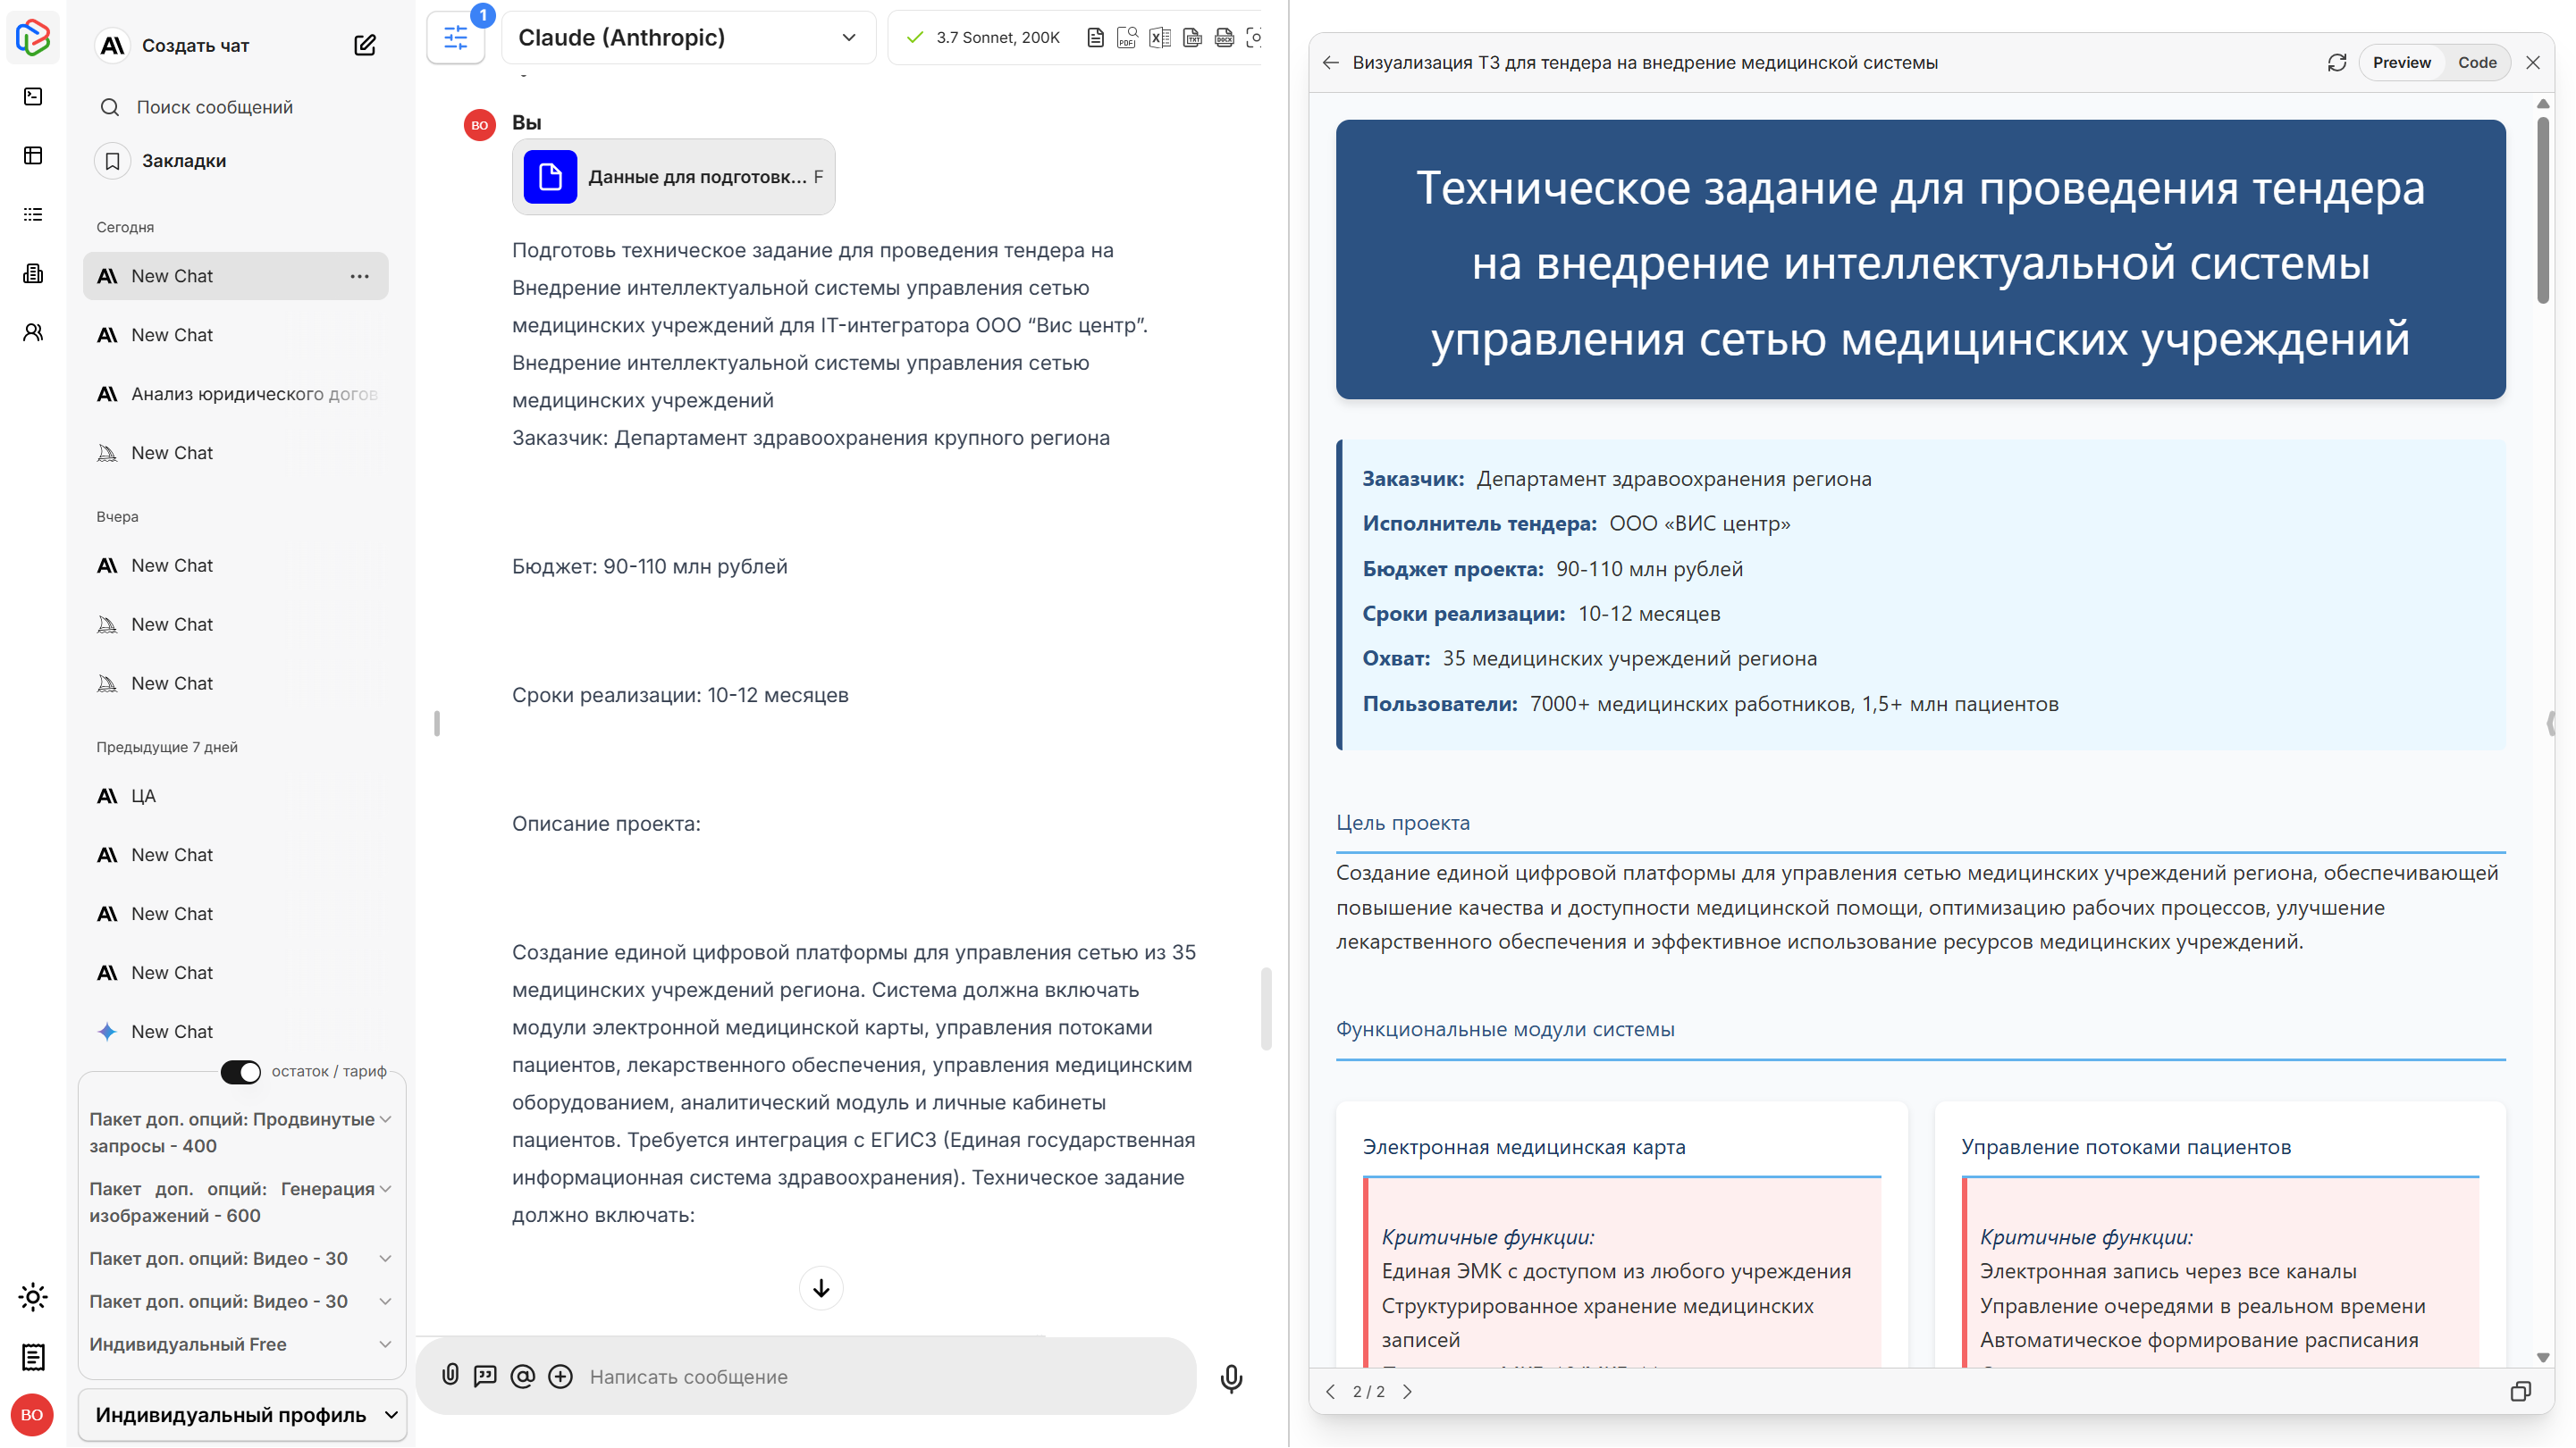Open Анализ юридического договора chat
Screen dimensions: 2576x1448
tap(236, 394)
